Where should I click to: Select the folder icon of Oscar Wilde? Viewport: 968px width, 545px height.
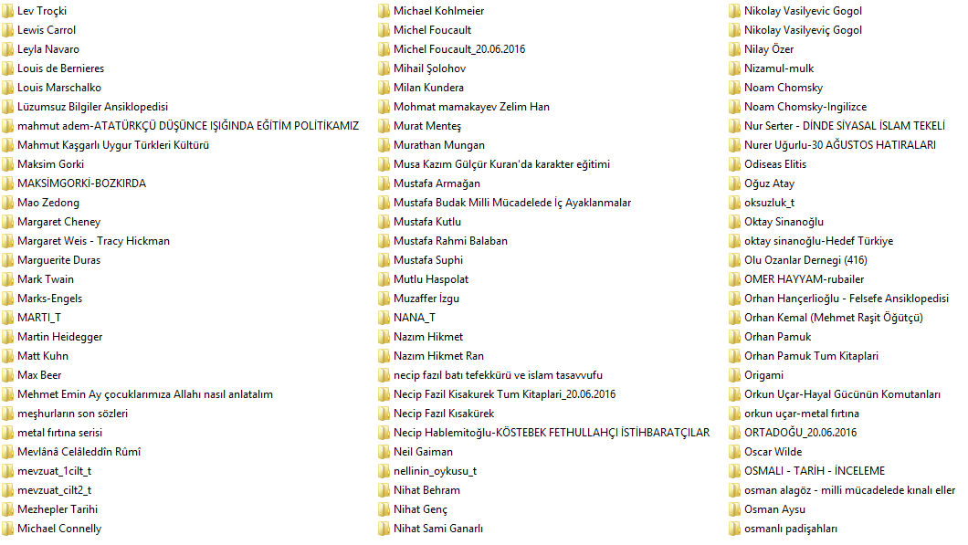[734, 453]
